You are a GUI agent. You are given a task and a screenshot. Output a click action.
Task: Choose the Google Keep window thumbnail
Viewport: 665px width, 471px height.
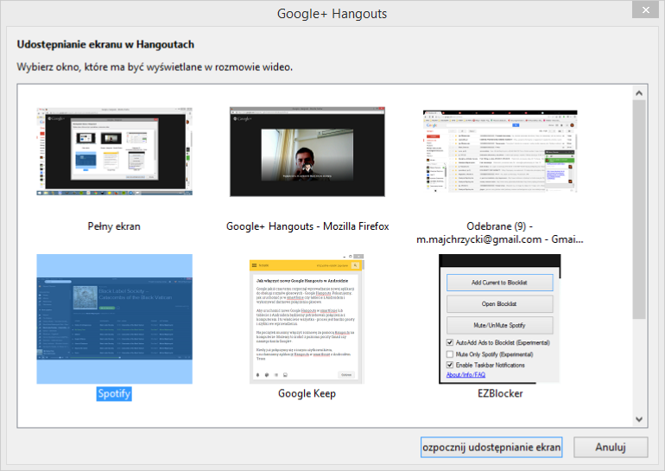coord(307,319)
